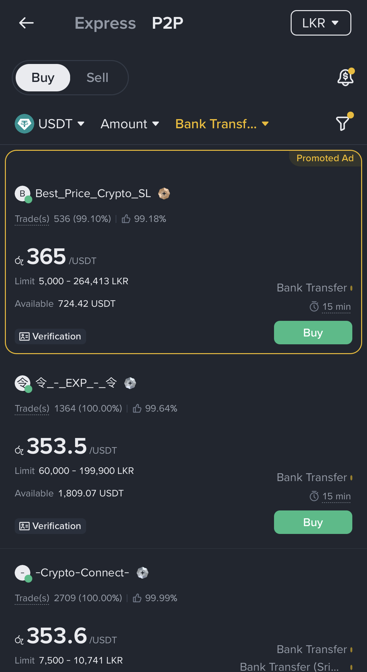Tap the Best_Price_Crypto_SL avatar
This screenshot has height=672, width=367.
point(23,194)
